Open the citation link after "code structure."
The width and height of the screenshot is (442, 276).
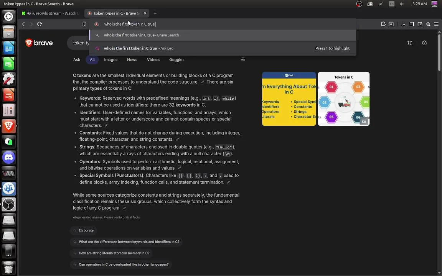pos(203,82)
